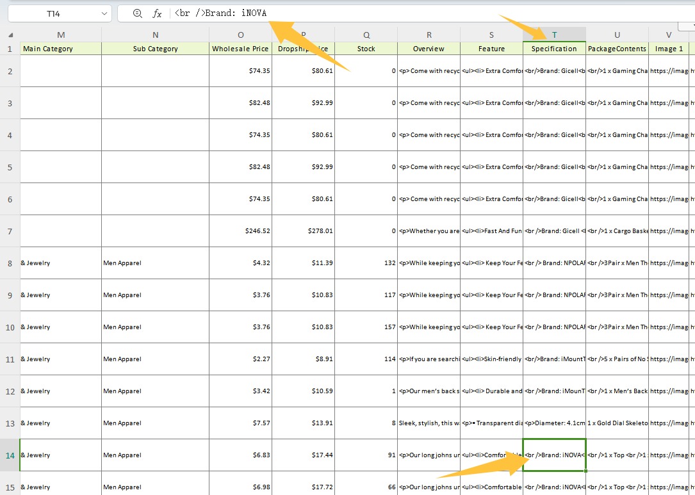
Task: Select column M header
Action: (61, 35)
